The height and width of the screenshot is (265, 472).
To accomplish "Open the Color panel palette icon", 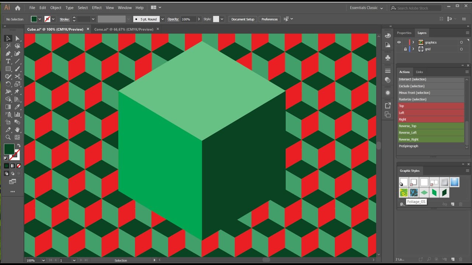I will click(x=388, y=36).
